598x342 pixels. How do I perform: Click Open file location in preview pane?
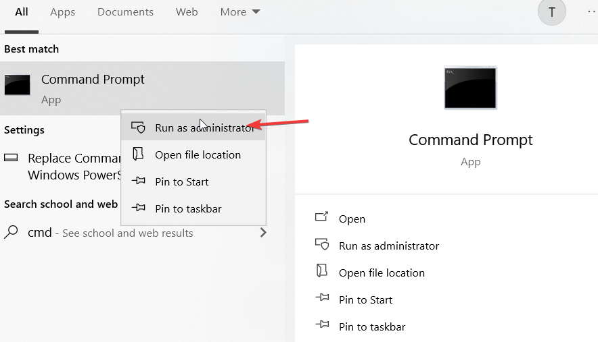coord(382,273)
